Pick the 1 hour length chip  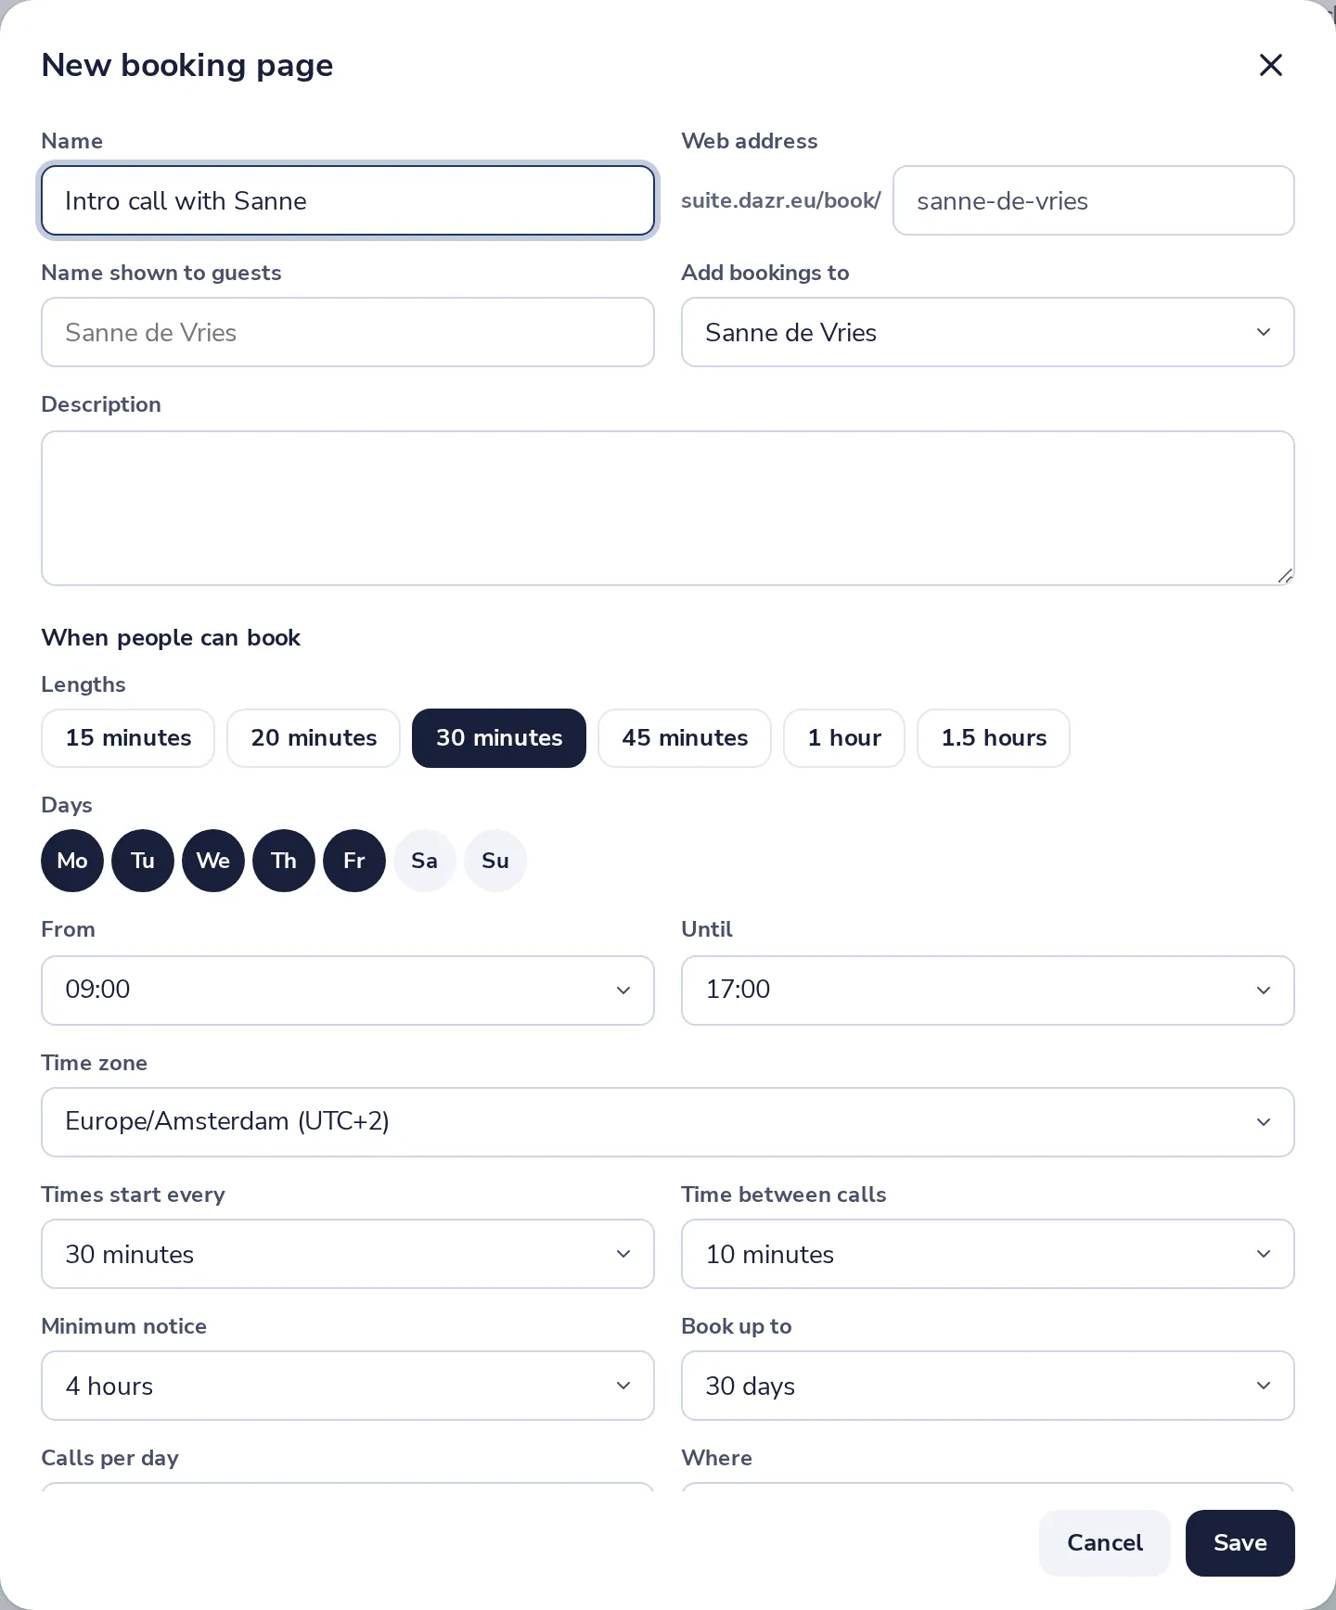[844, 738]
